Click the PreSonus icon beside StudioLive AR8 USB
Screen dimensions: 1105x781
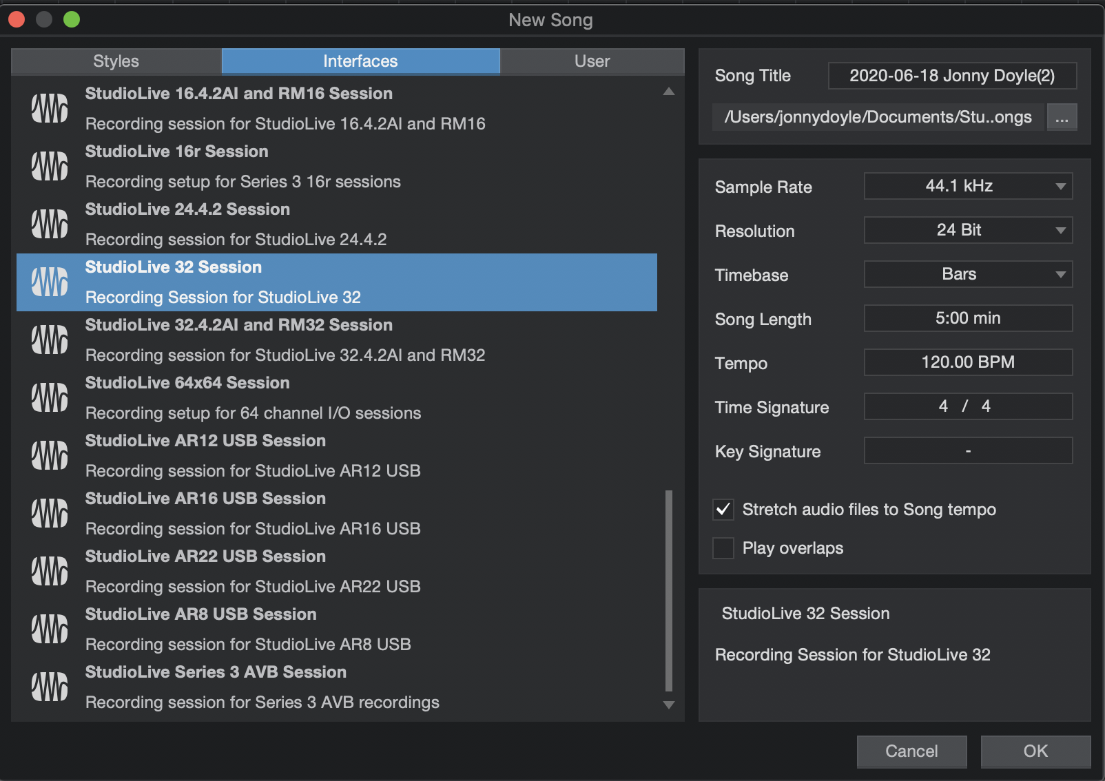(x=50, y=629)
